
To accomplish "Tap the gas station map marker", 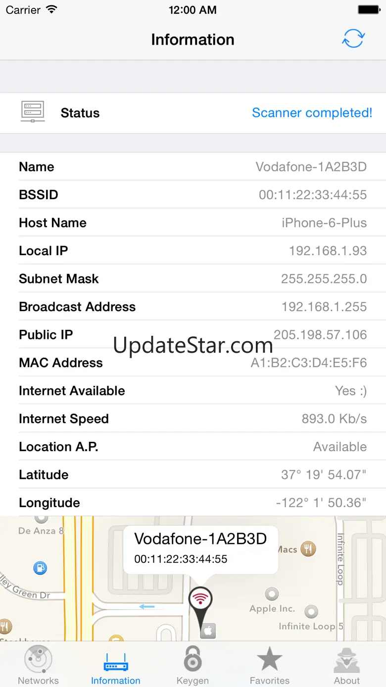I will 40,568.
